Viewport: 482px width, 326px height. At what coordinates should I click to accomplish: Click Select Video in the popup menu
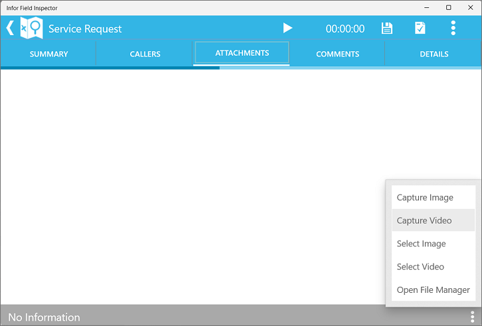coord(420,267)
